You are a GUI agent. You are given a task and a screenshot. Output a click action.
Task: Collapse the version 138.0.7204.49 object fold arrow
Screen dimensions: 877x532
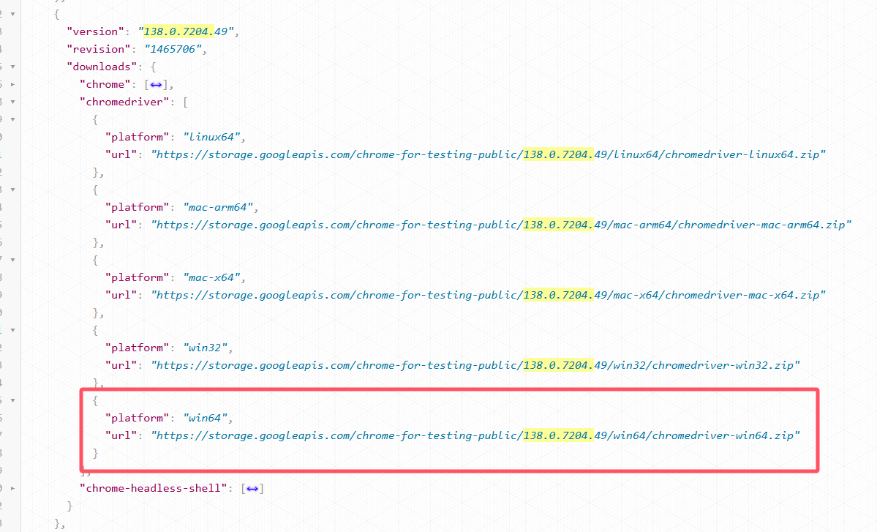pyautogui.click(x=12, y=14)
